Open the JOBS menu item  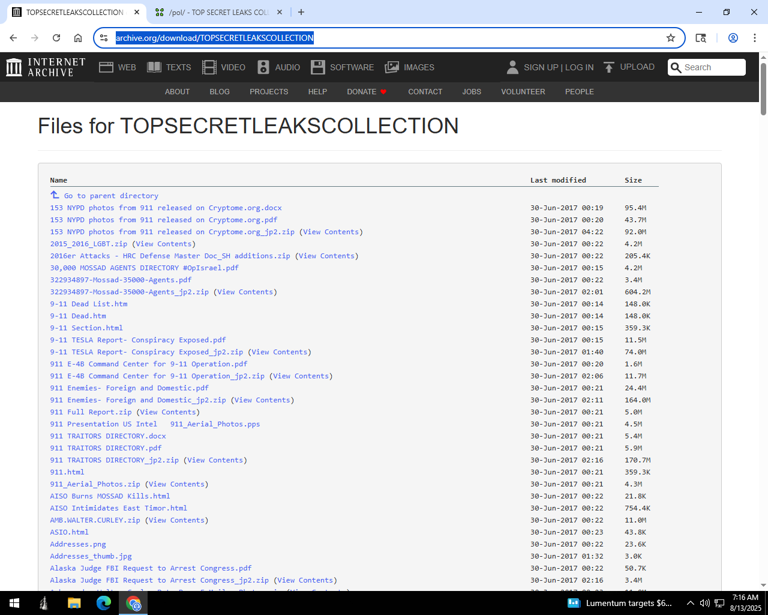[x=472, y=92]
